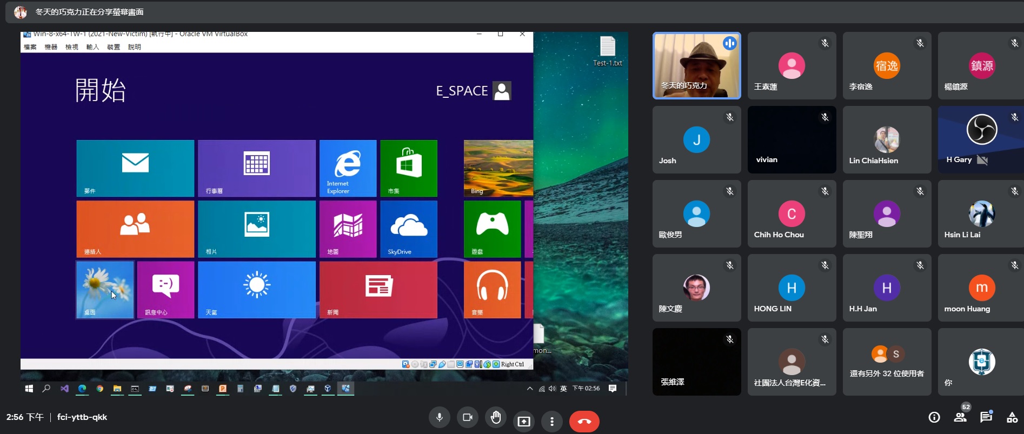Show the participants list (52)
Screen dimensions: 1024x434
coord(960,417)
